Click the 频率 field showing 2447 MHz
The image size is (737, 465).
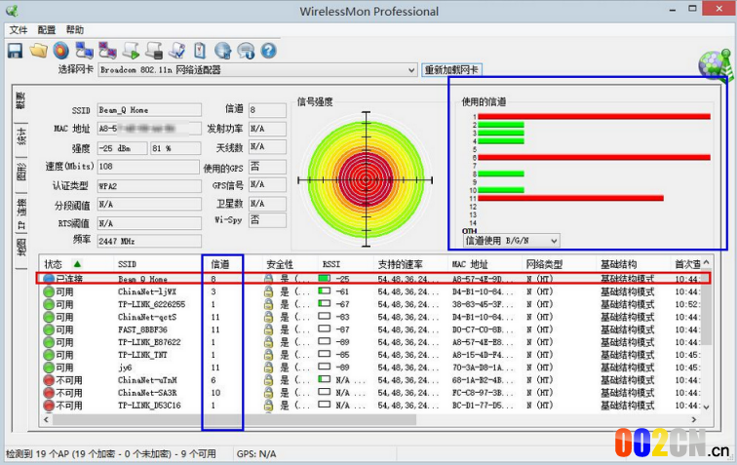(149, 241)
